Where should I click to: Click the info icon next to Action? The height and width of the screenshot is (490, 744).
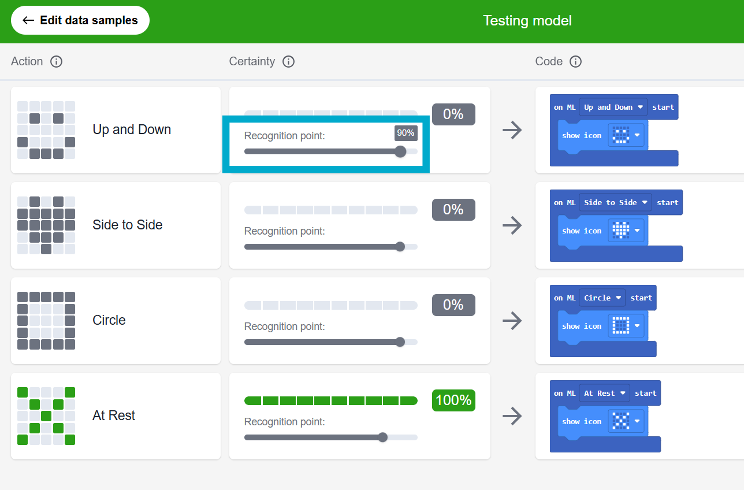coord(56,61)
